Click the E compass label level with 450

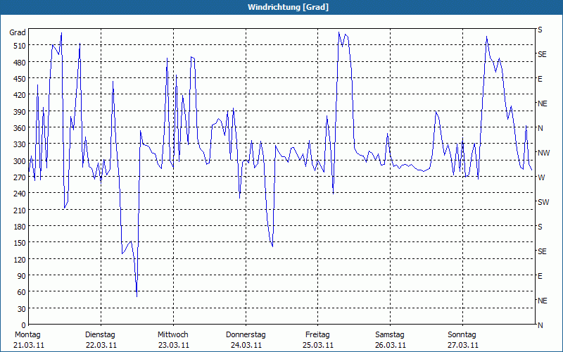[x=540, y=79]
